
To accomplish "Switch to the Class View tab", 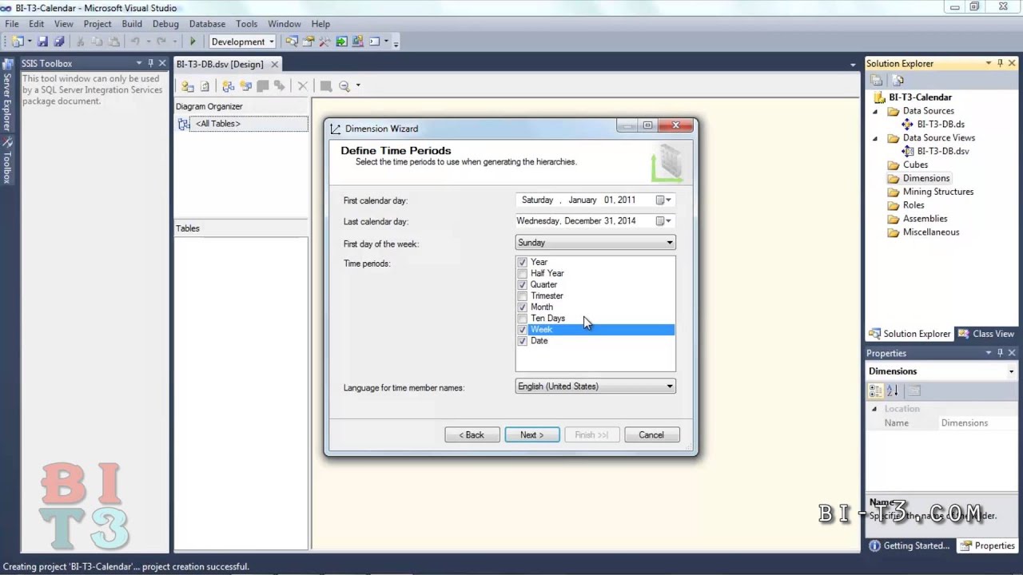I will point(986,334).
